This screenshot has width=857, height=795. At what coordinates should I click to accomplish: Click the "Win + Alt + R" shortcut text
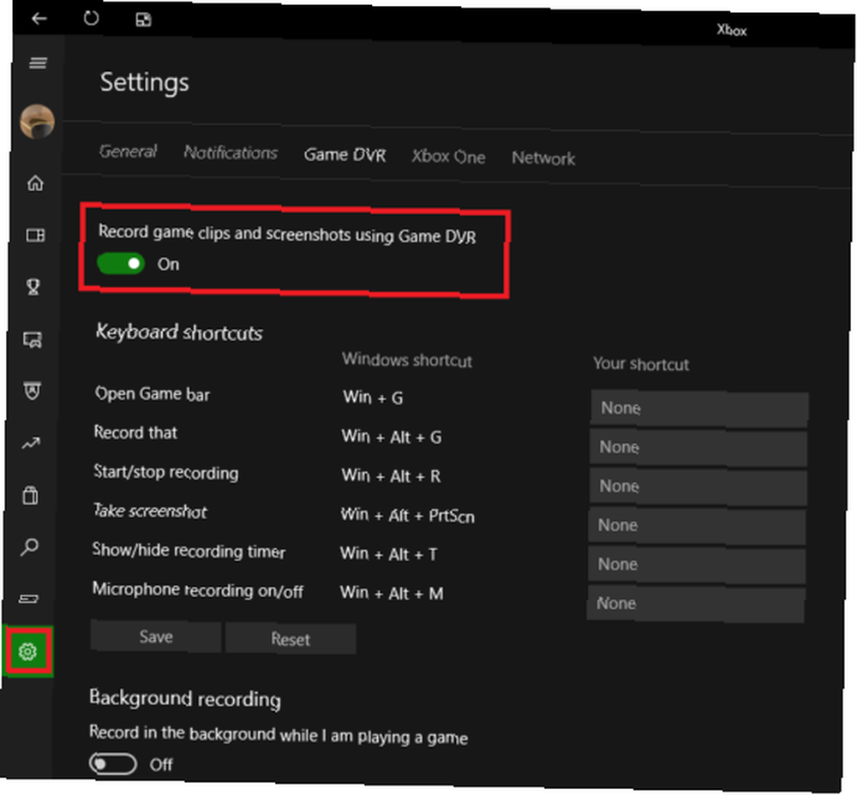pyautogui.click(x=392, y=476)
